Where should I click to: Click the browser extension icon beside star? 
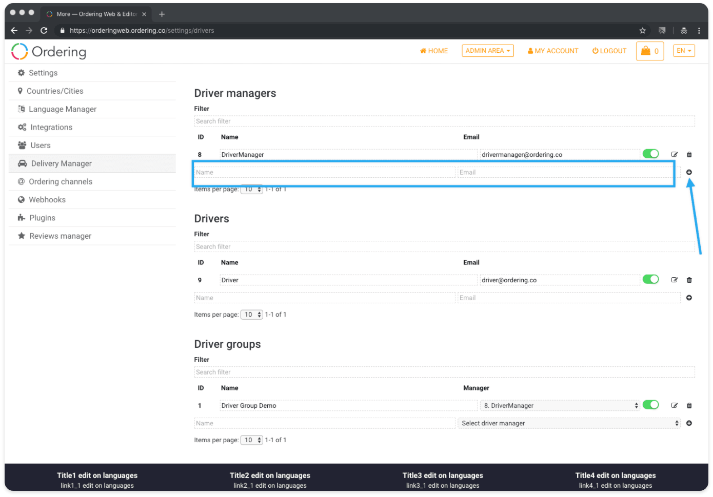coord(662,30)
